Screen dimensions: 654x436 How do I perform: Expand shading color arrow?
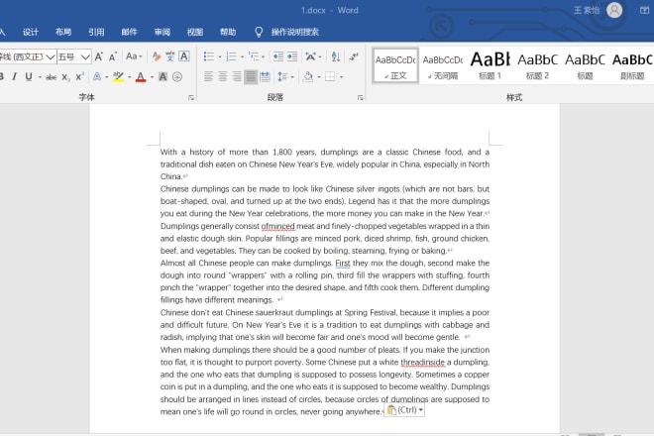(x=319, y=77)
